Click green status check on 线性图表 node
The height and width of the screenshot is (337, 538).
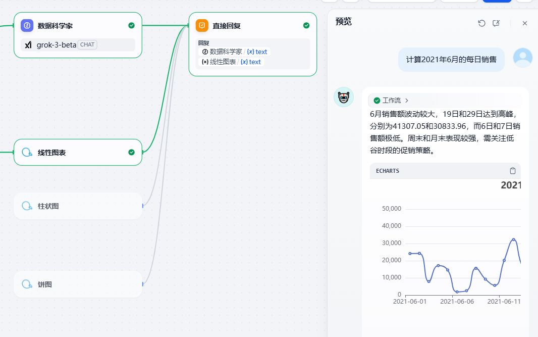(x=131, y=152)
